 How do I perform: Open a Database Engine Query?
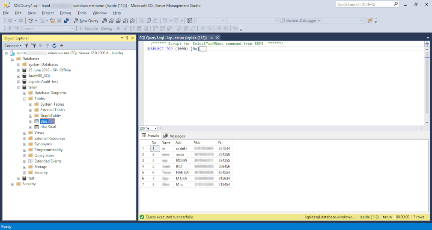(104, 21)
